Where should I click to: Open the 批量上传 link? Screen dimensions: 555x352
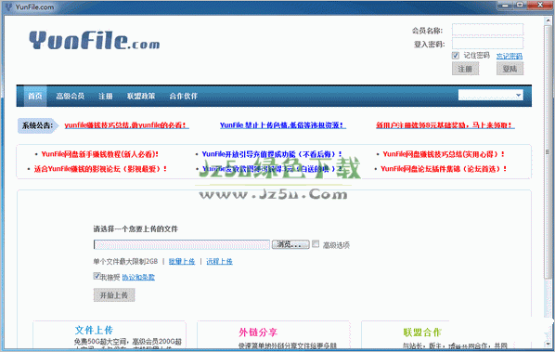click(x=182, y=261)
